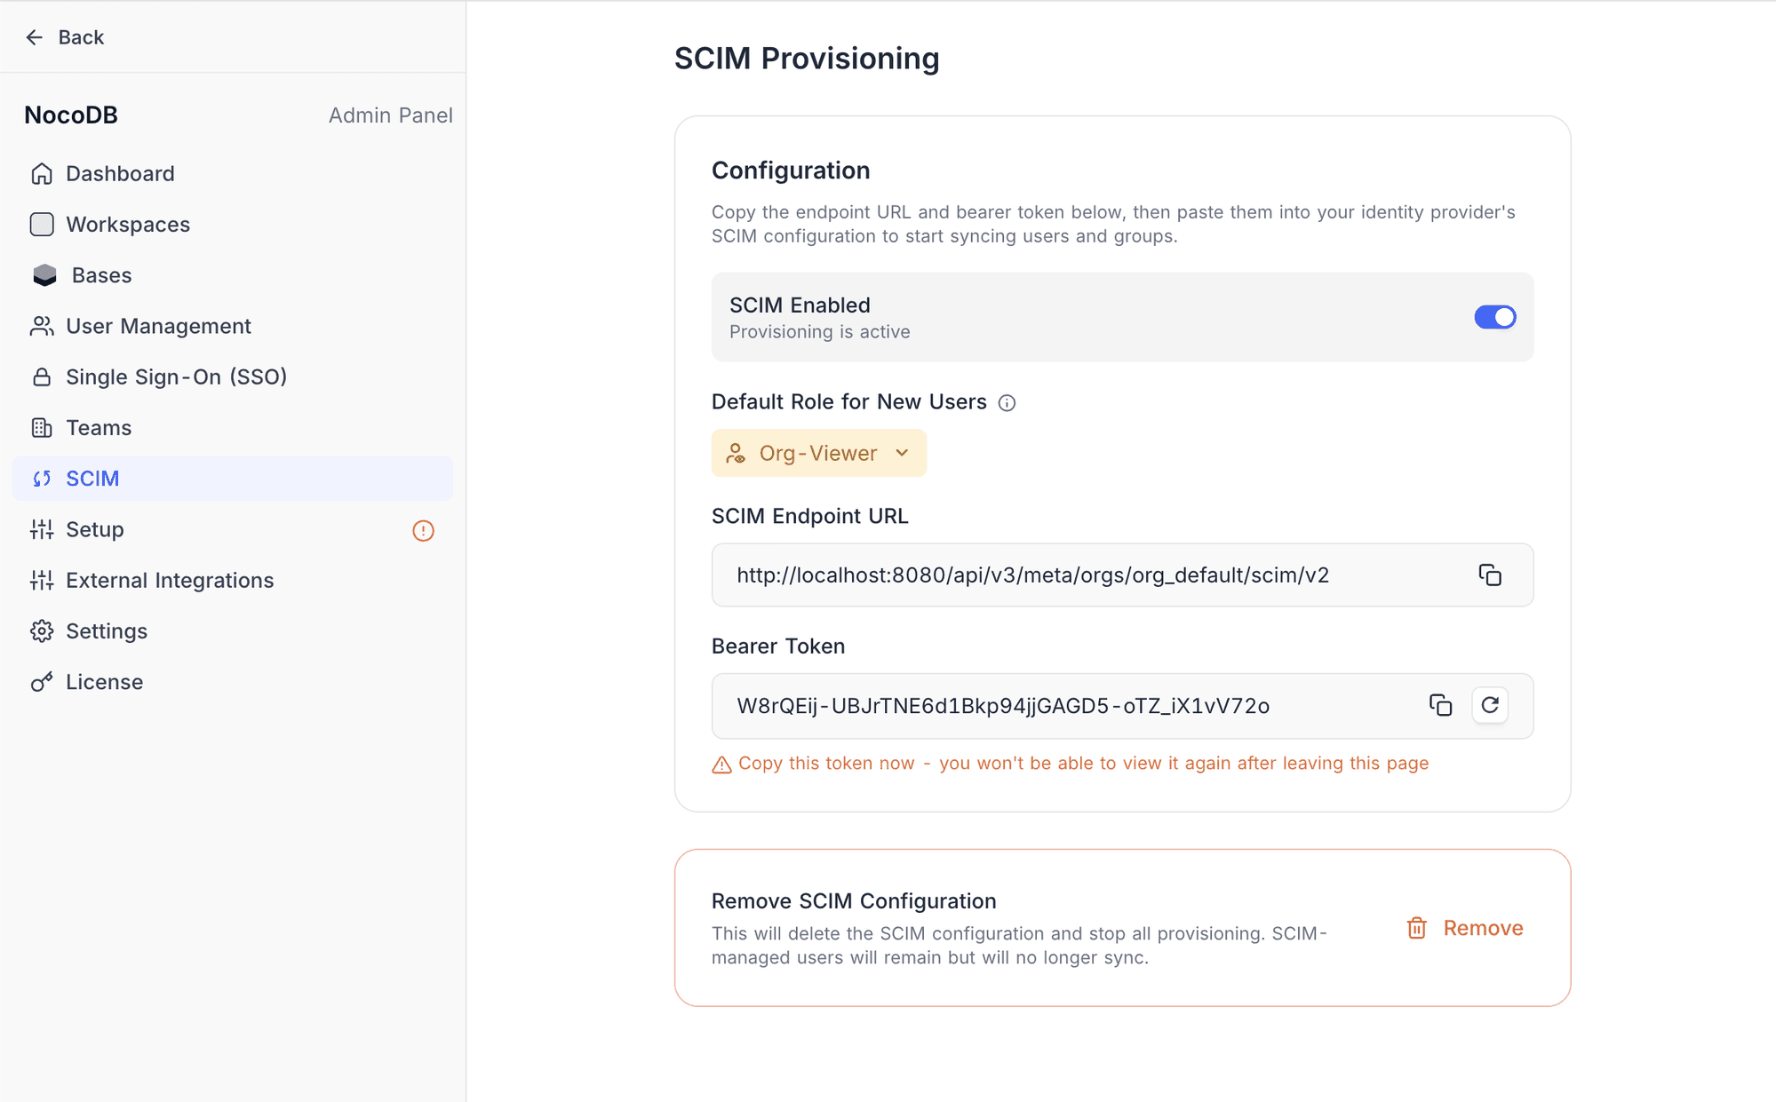Open the Teams section
Screen dimensions: 1776x1102
click(99, 427)
